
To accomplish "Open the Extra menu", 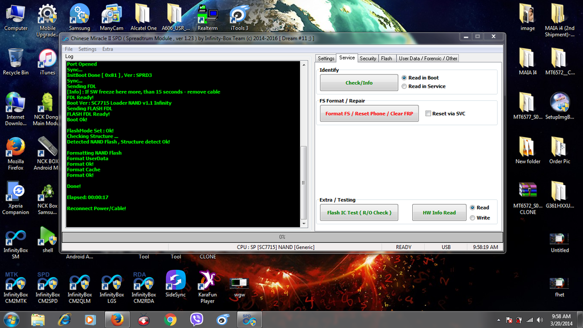I will pyautogui.click(x=108, y=49).
